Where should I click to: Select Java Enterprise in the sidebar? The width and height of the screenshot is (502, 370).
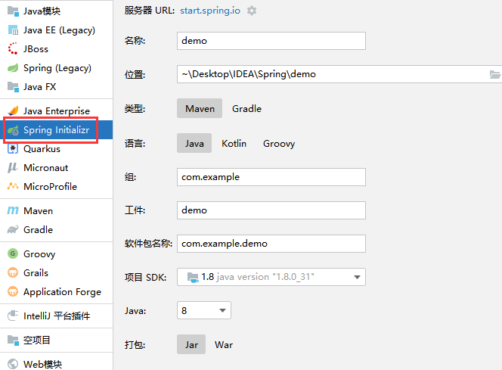pos(56,111)
